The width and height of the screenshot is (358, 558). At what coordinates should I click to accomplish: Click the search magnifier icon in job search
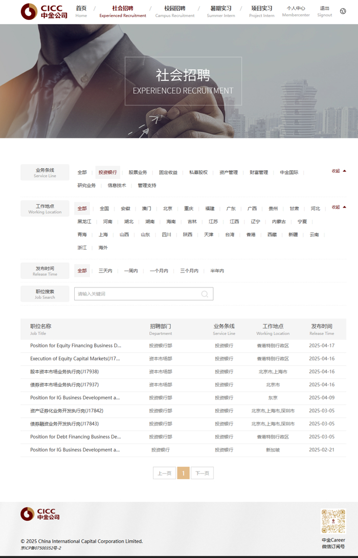coord(205,294)
